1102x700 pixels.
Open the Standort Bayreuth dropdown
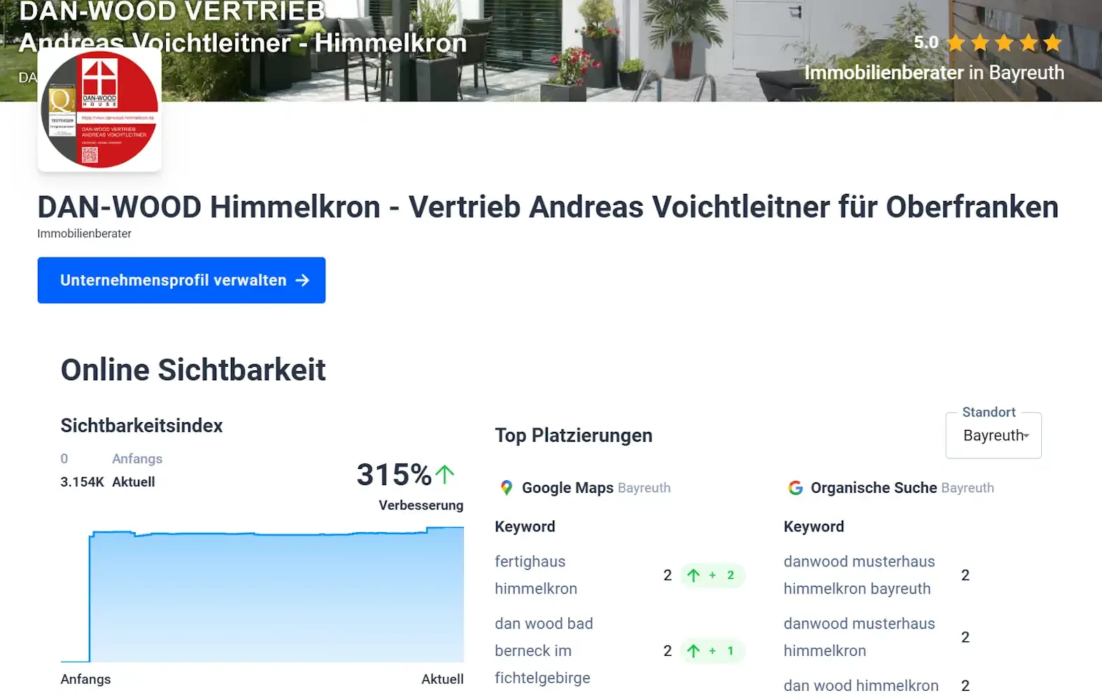point(993,435)
